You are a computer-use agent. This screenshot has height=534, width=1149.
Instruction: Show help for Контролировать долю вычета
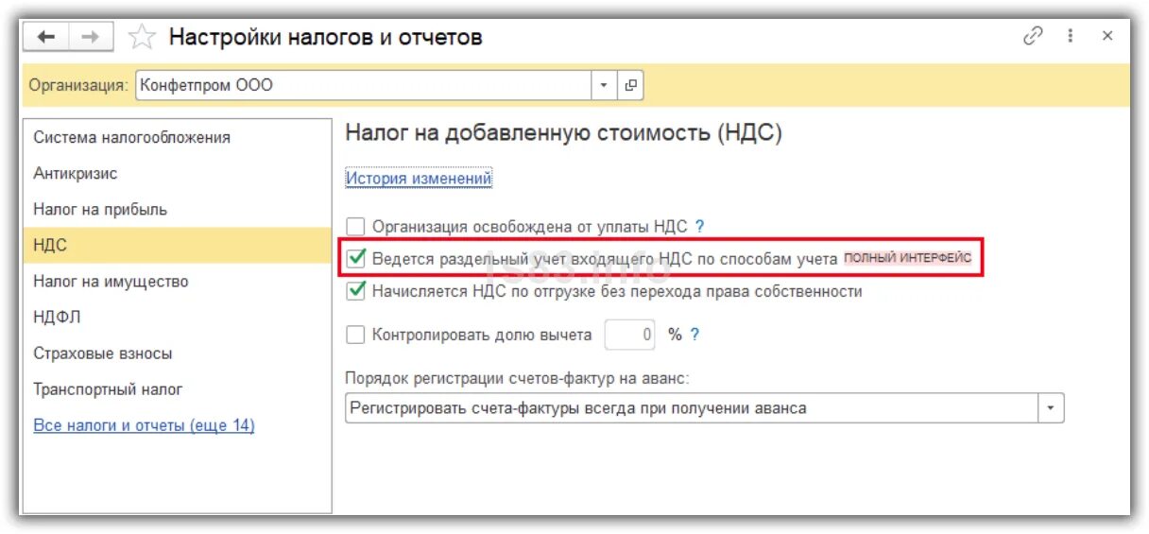point(695,335)
